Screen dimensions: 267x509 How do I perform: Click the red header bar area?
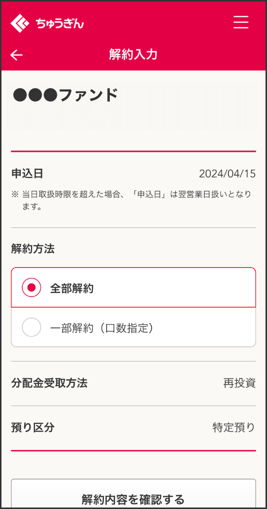(133, 36)
